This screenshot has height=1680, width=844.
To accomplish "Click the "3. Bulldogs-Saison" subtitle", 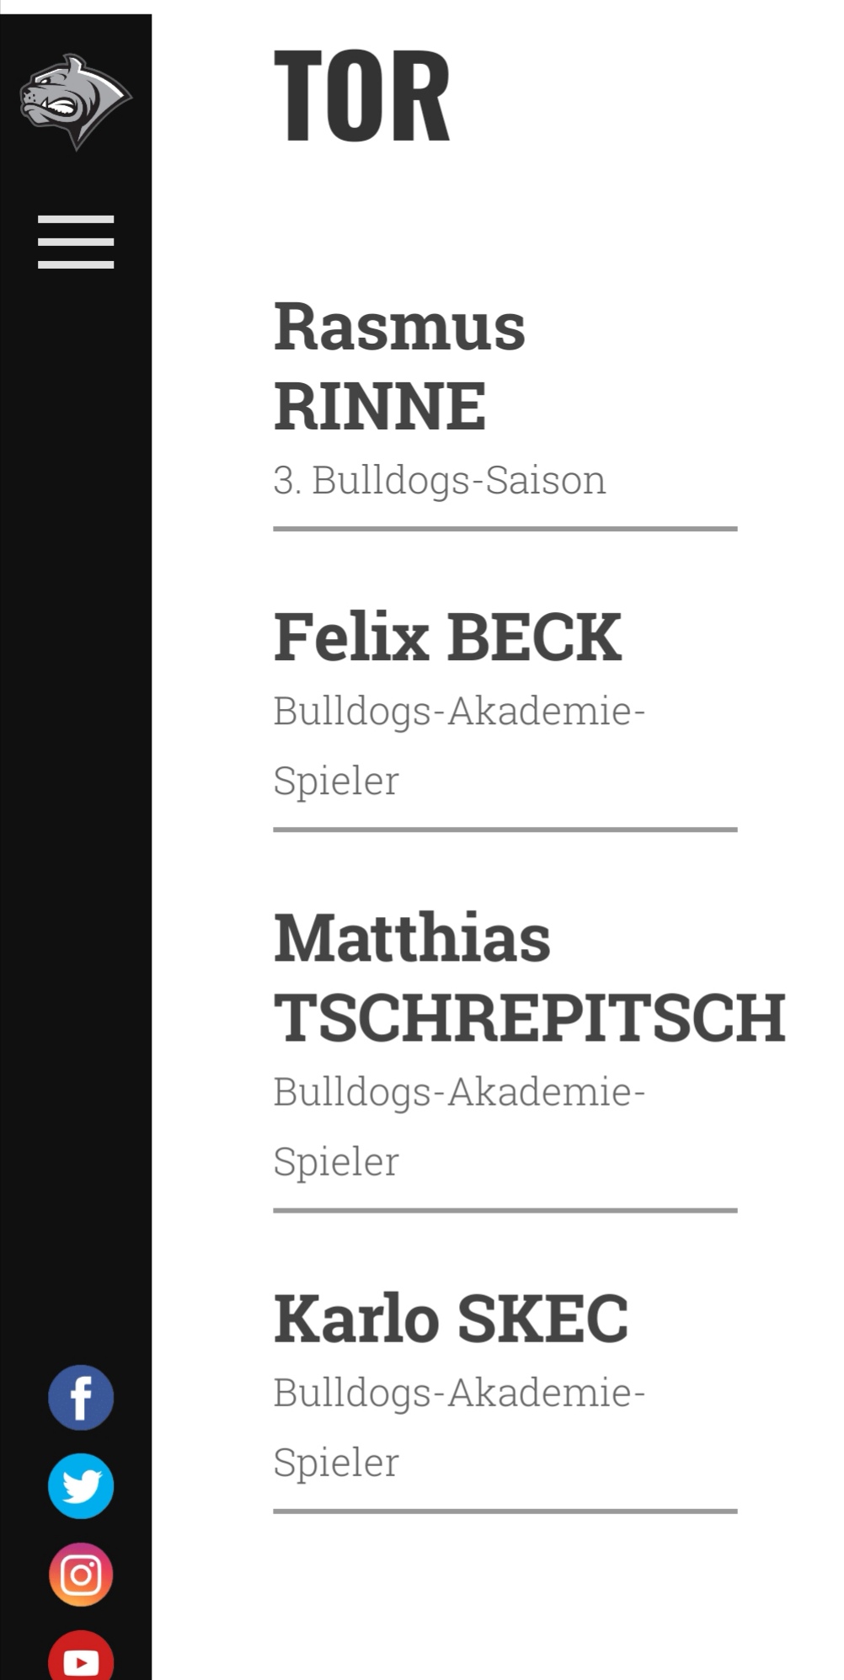I will tap(440, 480).
